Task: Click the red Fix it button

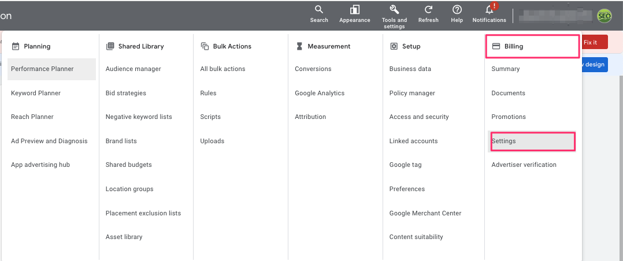Action: click(594, 42)
